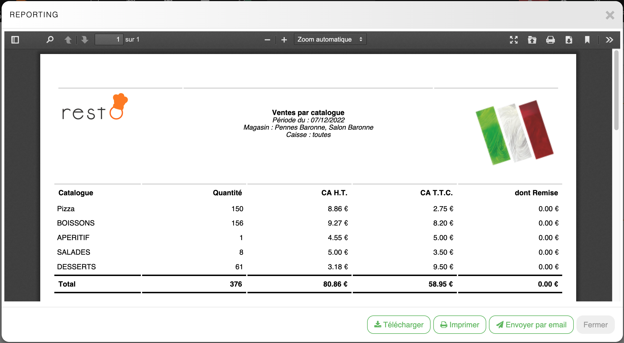Image resolution: width=624 pixels, height=343 pixels.
Task: Download via the PDF toolbar save icon
Action: pos(569,40)
